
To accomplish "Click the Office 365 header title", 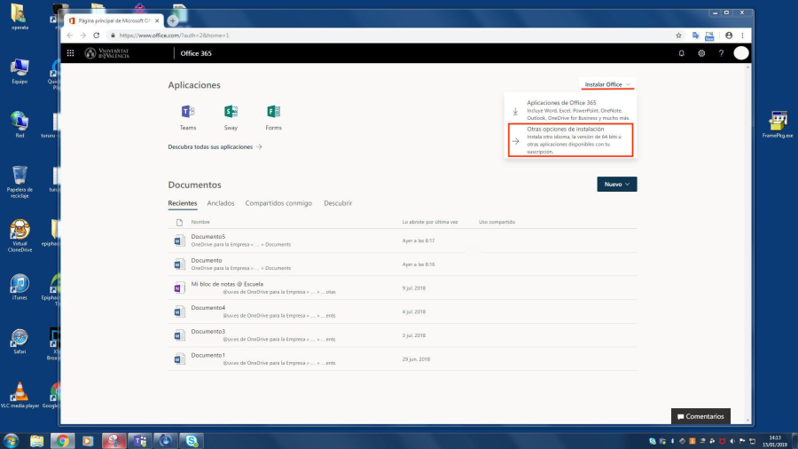I will point(196,53).
